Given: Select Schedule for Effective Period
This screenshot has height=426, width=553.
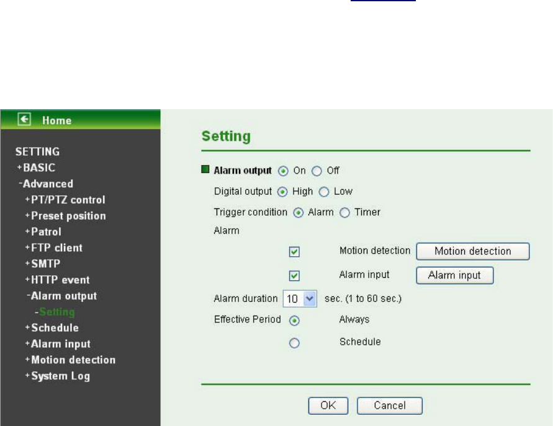Looking at the screenshot, I should pyautogui.click(x=294, y=343).
